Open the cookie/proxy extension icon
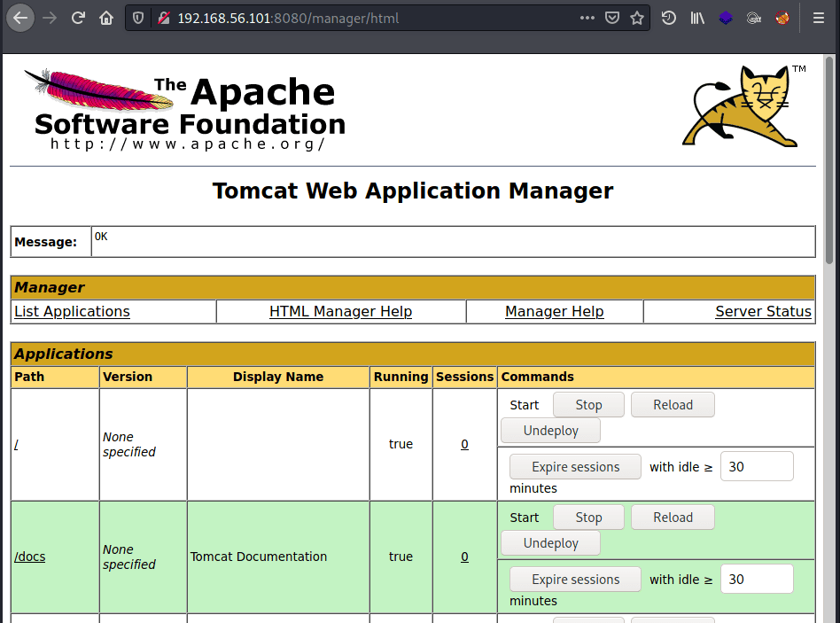Viewport: 840px width, 623px height. click(754, 19)
